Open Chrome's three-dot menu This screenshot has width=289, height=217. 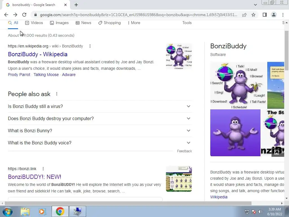[283, 15]
